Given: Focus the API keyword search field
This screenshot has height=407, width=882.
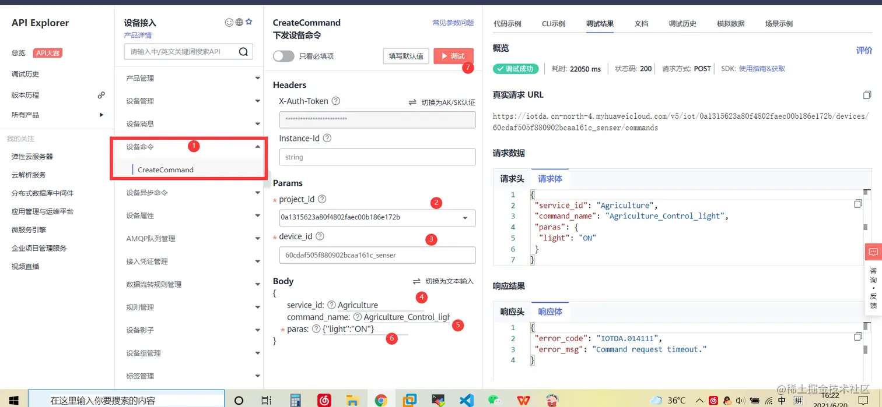Looking at the screenshot, I should coord(181,52).
